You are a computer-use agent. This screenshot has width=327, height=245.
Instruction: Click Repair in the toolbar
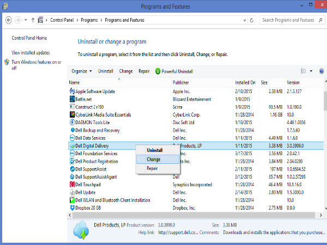coord(144,71)
